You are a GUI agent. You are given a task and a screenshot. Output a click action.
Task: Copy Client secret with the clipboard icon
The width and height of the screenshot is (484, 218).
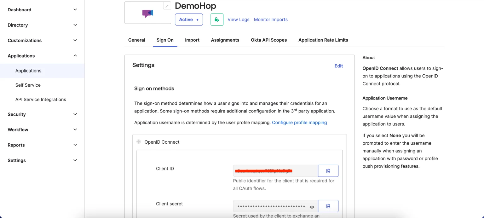click(x=328, y=206)
